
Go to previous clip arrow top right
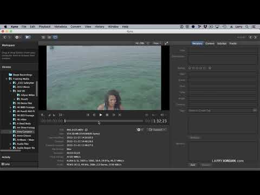click(x=250, y=37)
